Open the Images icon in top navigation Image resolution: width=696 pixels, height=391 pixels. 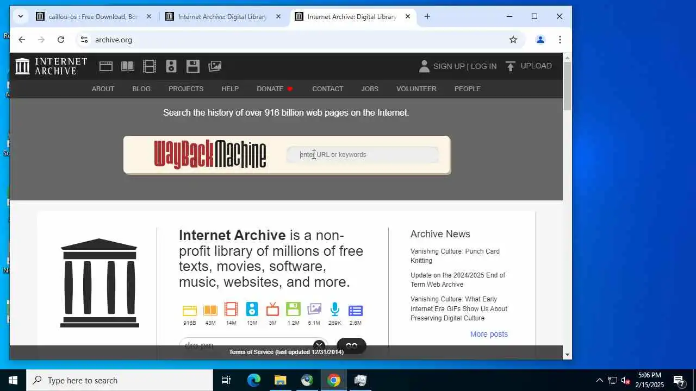click(x=215, y=66)
